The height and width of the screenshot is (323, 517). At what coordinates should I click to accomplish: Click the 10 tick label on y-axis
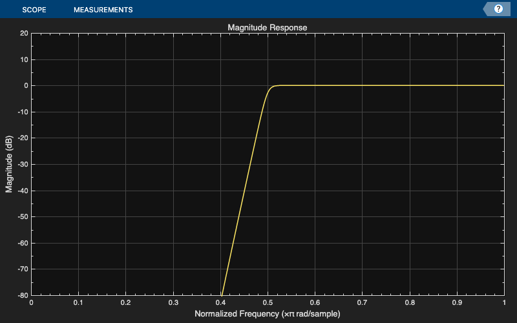25,59
